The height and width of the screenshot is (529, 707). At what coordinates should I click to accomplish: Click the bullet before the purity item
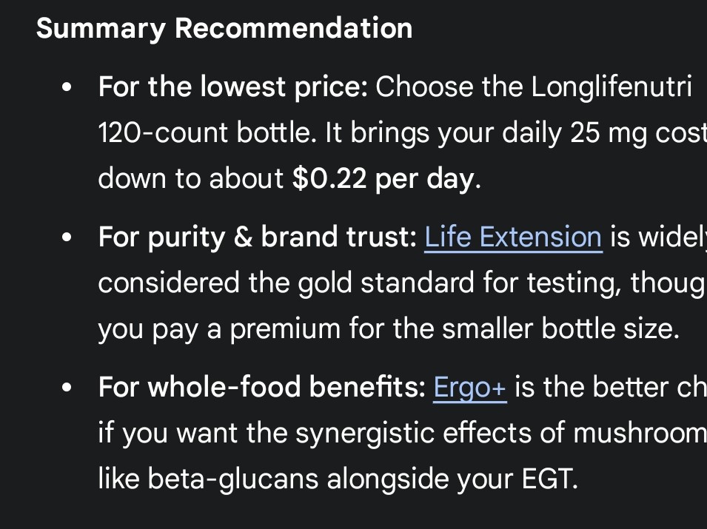(68, 237)
